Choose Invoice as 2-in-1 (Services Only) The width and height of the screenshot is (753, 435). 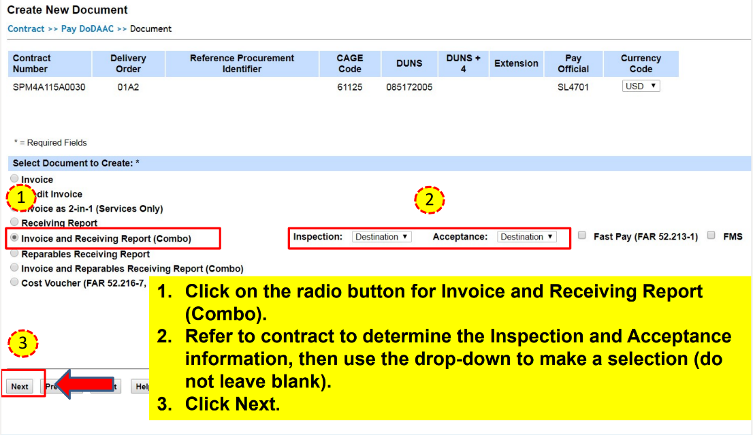14,208
